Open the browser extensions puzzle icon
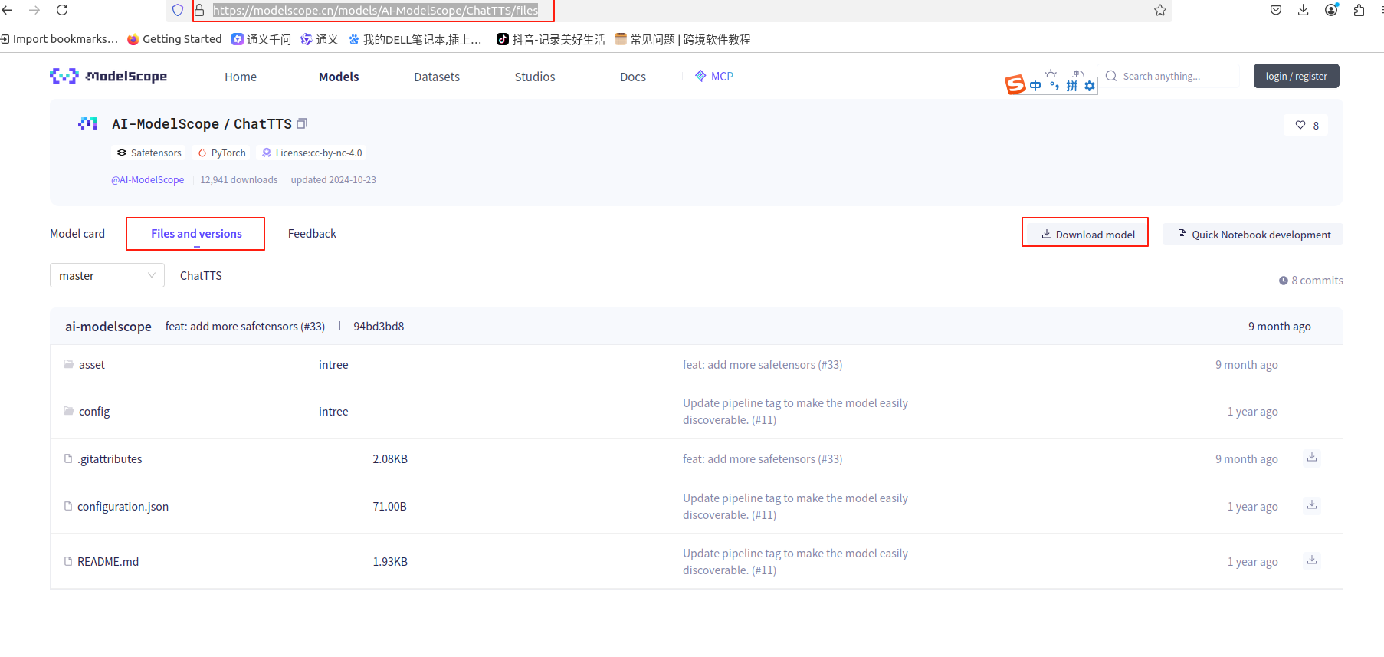1384x657 pixels. pos(1359,10)
